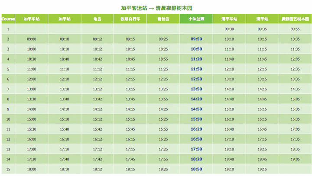This screenshot has width=312, height=176.
Task: Click the bold 13:50 time
Action: [196, 89]
